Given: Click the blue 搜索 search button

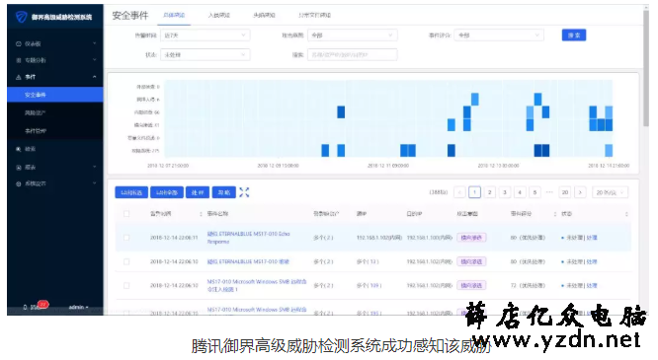Looking at the screenshot, I should point(574,36).
